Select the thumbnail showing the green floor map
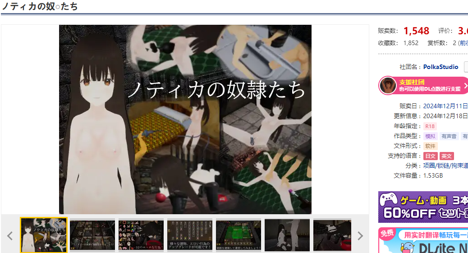This screenshot has width=468, height=253. pos(238,235)
